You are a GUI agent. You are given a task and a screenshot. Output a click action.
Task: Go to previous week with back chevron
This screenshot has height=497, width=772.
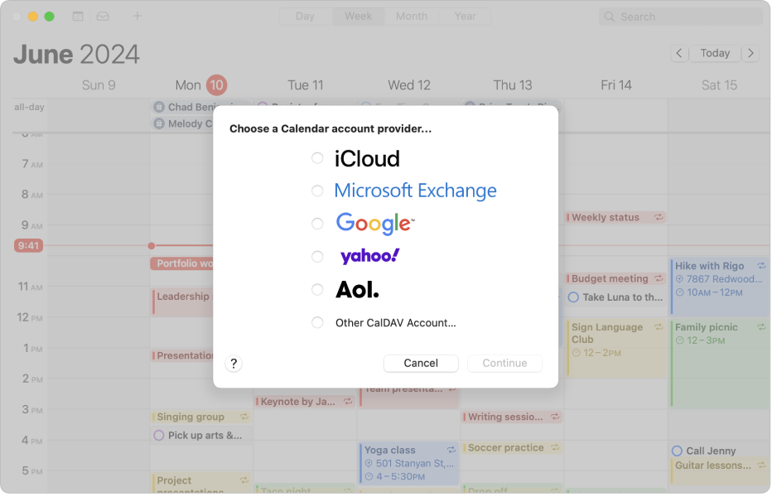pos(678,52)
